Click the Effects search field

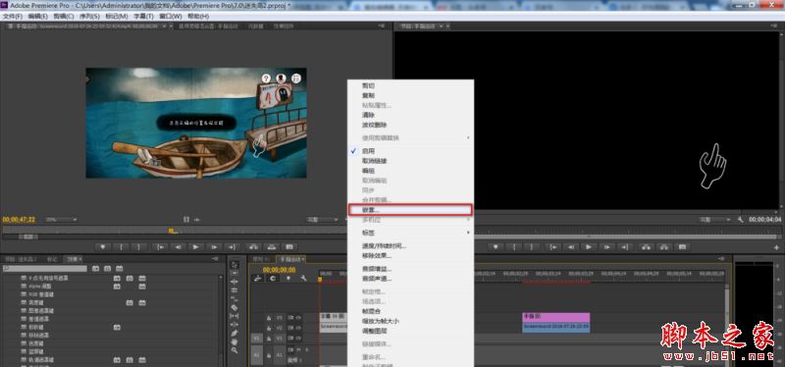point(44,269)
